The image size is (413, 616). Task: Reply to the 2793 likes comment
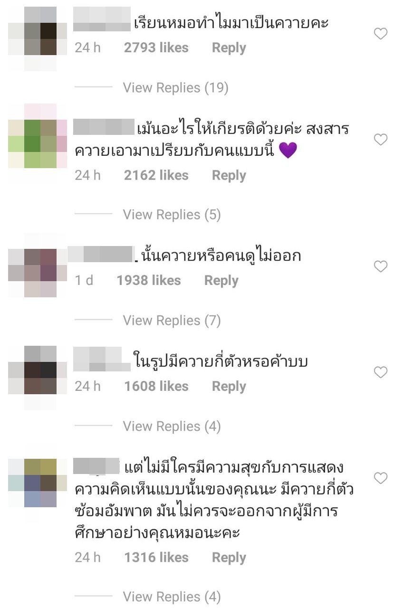[x=229, y=48]
